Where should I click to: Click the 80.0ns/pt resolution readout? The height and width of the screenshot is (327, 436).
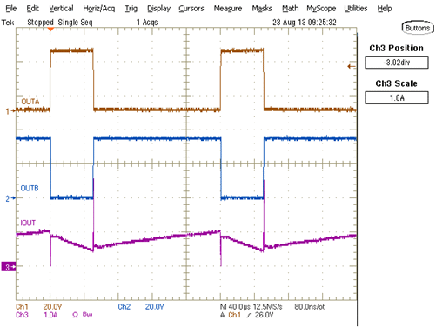[x=310, y=307]
